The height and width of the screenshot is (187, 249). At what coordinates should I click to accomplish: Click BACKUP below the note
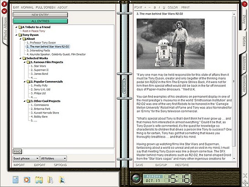(161, 165)
